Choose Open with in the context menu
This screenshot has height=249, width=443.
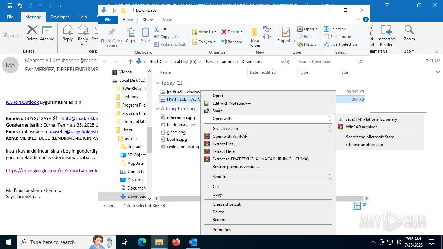coord(268,119)
